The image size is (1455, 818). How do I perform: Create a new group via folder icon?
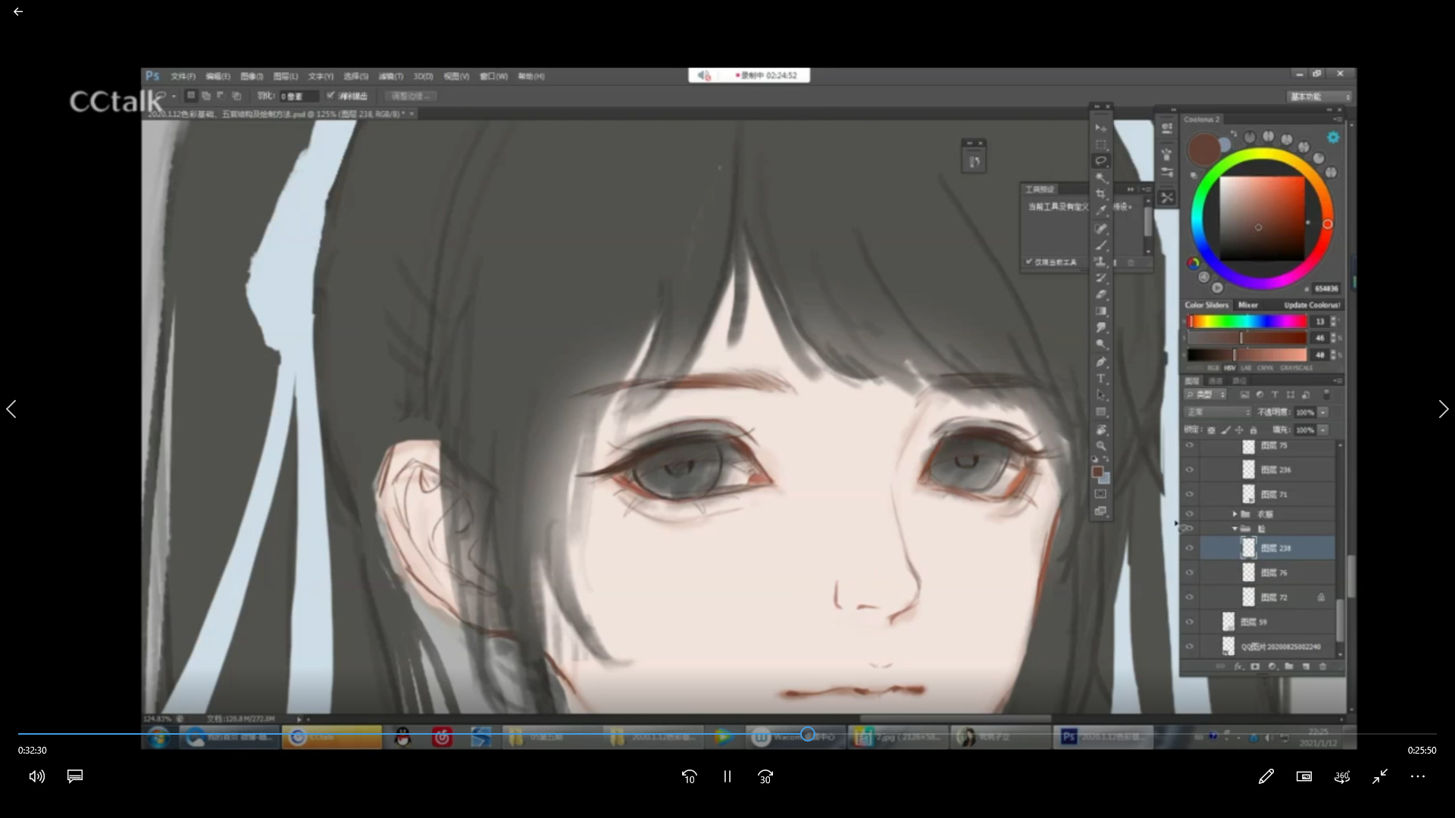pyautogui.click(x=1289, y=667)
